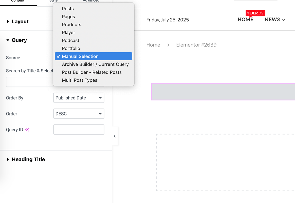Expand the Heading Title section
The width and height of the screenshot is (295, 203).
[26, 159]
